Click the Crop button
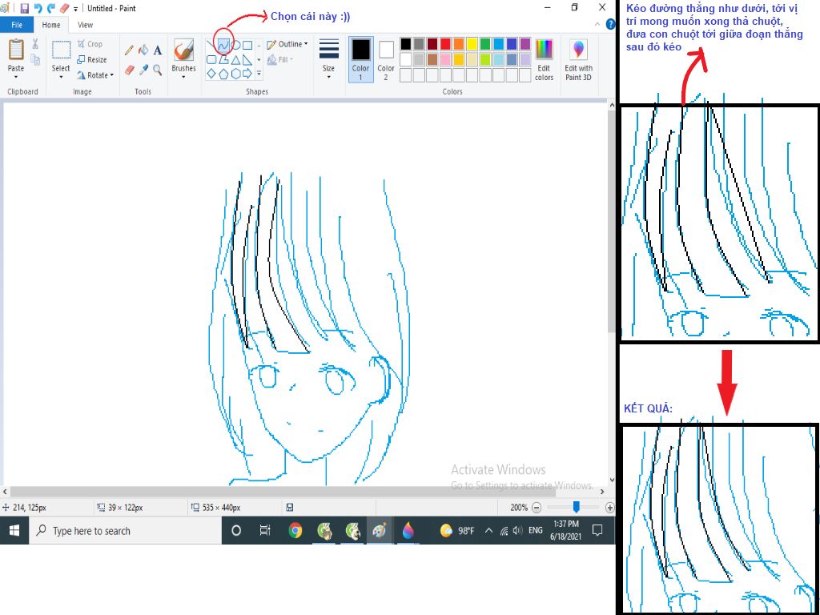This screenshot has width=820, height=615. [90, 44]
